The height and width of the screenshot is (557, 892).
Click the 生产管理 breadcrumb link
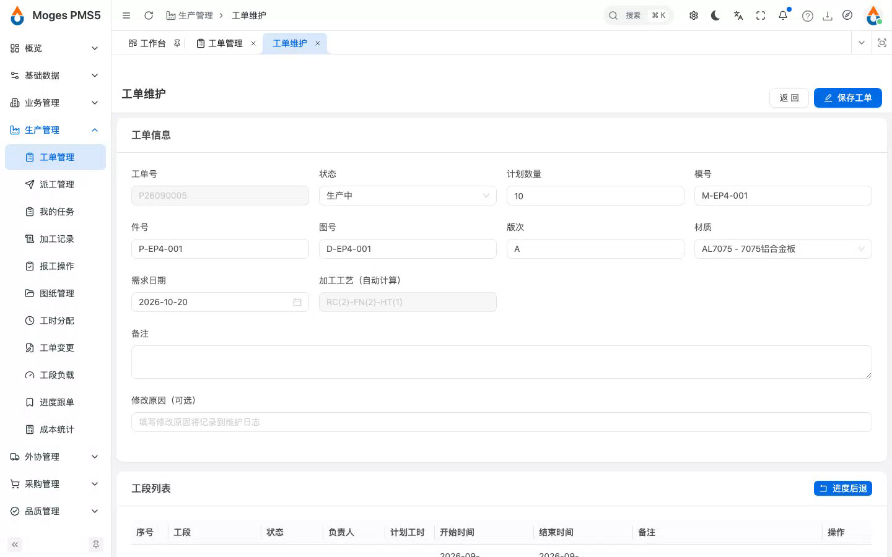(190, 15)
